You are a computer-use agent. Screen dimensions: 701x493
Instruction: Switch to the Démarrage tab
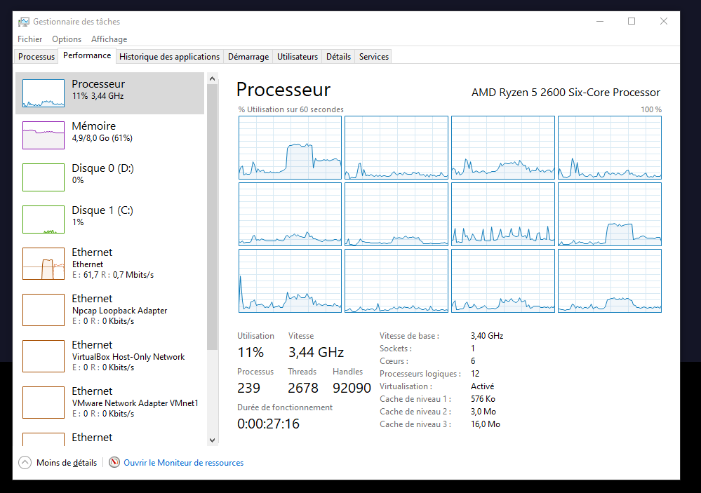pos(248,57)
